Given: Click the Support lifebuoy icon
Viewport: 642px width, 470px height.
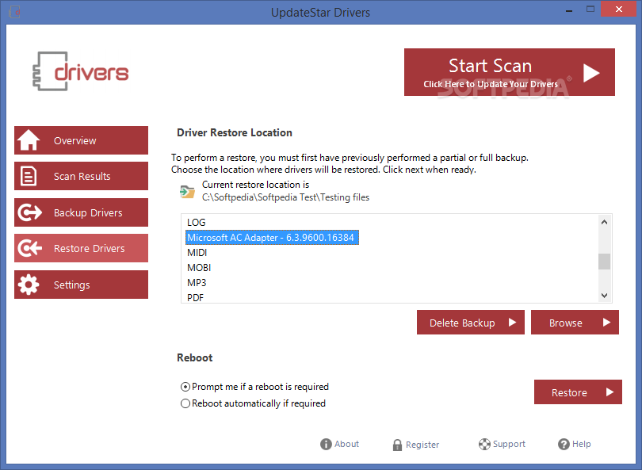Looking at the screenshot, I should click(484, 444).
